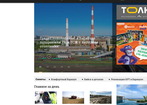Viewport: 147px width, 105px height.
Task: Open headline about Barnaul heating launch
Action: pyautogui.click(x=69, y=42)
